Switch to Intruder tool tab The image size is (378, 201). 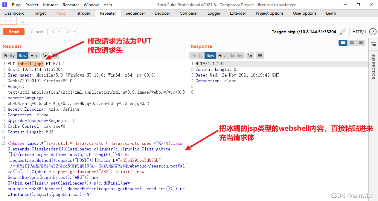coord(83,13)
